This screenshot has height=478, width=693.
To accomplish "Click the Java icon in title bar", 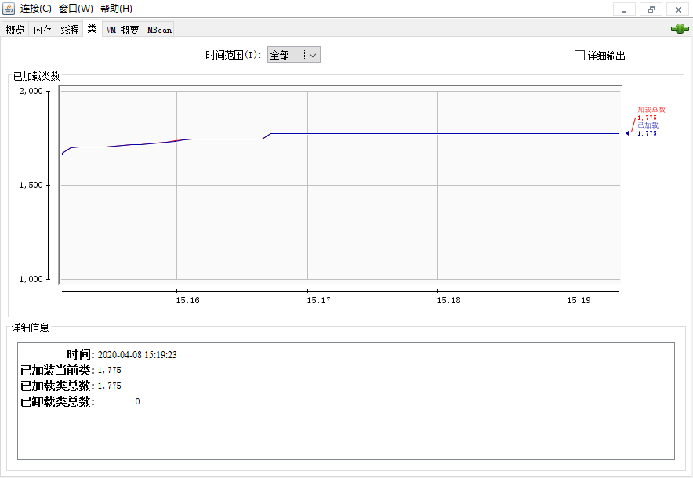I will [9, 9].
